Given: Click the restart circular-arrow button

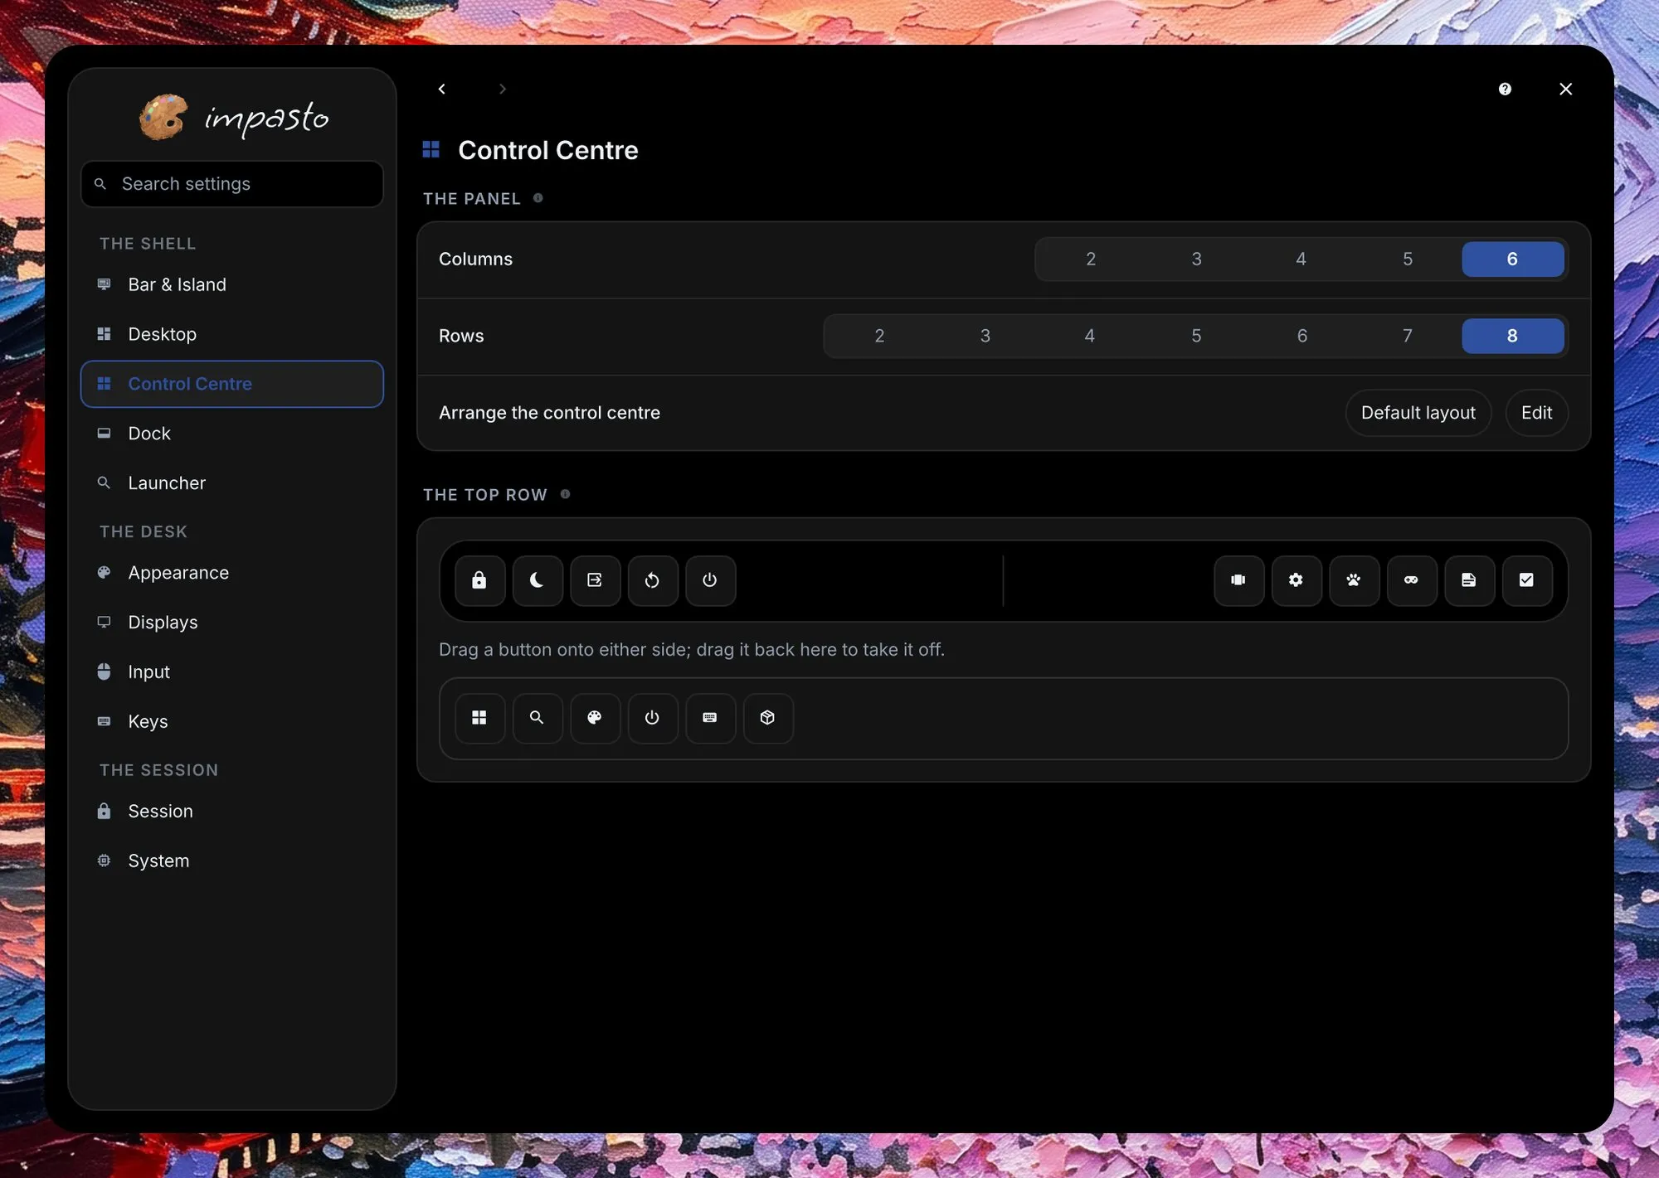Looking at the screenshot, I should [653, 580].
